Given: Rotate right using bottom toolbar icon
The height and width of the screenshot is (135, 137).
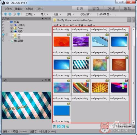Looking at the screenshot, I should (63, 127).
